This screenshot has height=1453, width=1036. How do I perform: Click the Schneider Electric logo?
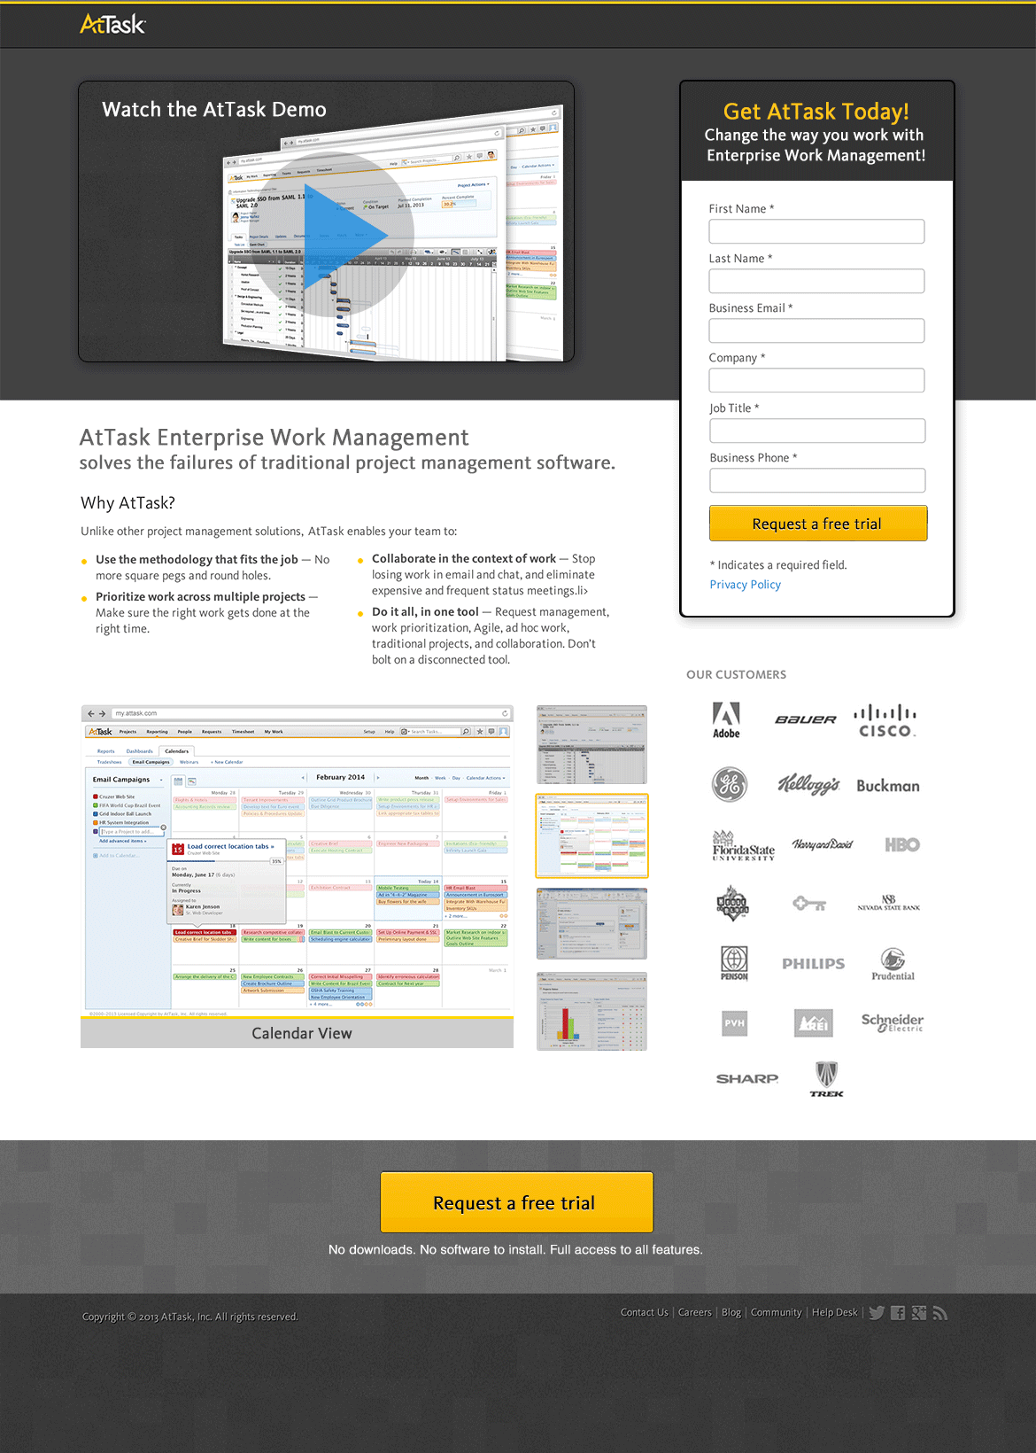point(893,1022)
